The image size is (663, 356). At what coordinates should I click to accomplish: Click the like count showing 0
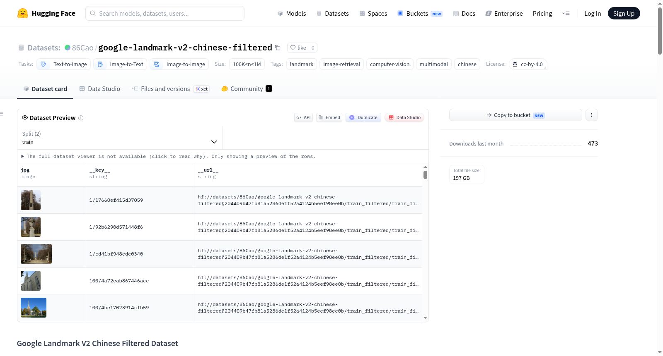[x=313, y=48]
